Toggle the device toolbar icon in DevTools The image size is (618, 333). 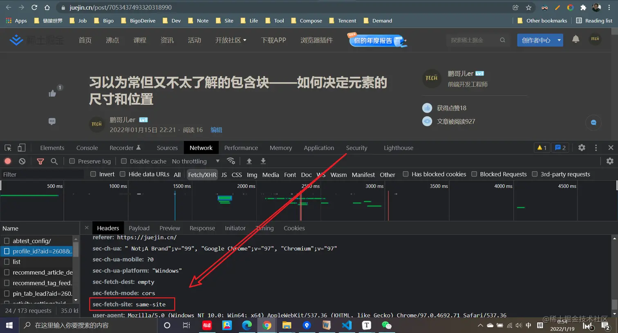coord(22,148)
